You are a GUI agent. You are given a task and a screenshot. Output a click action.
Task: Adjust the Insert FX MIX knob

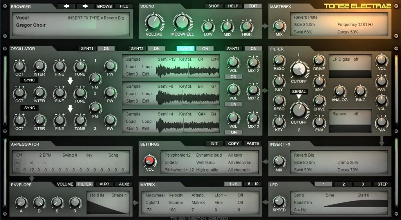pos(279,162)
